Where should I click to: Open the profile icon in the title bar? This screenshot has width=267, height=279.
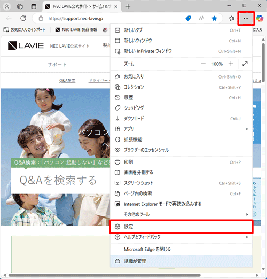[x=7, y=6]
